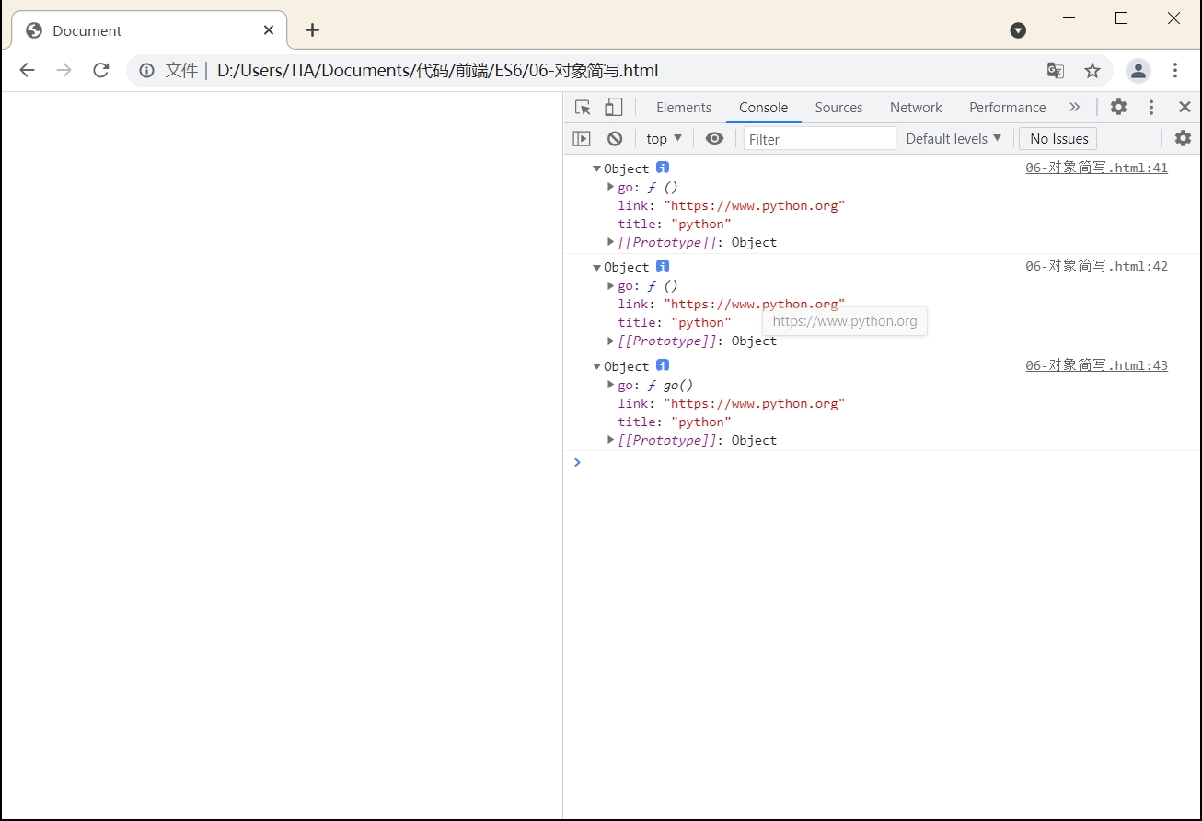Click the No Issues button

(x=1058, y=138)
